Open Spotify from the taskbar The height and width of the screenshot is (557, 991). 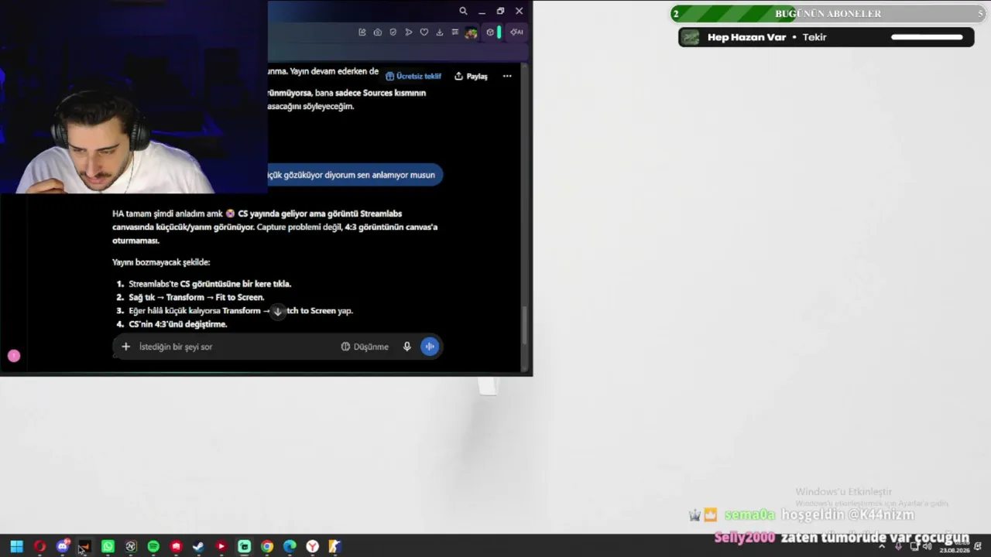coord(153,546)
